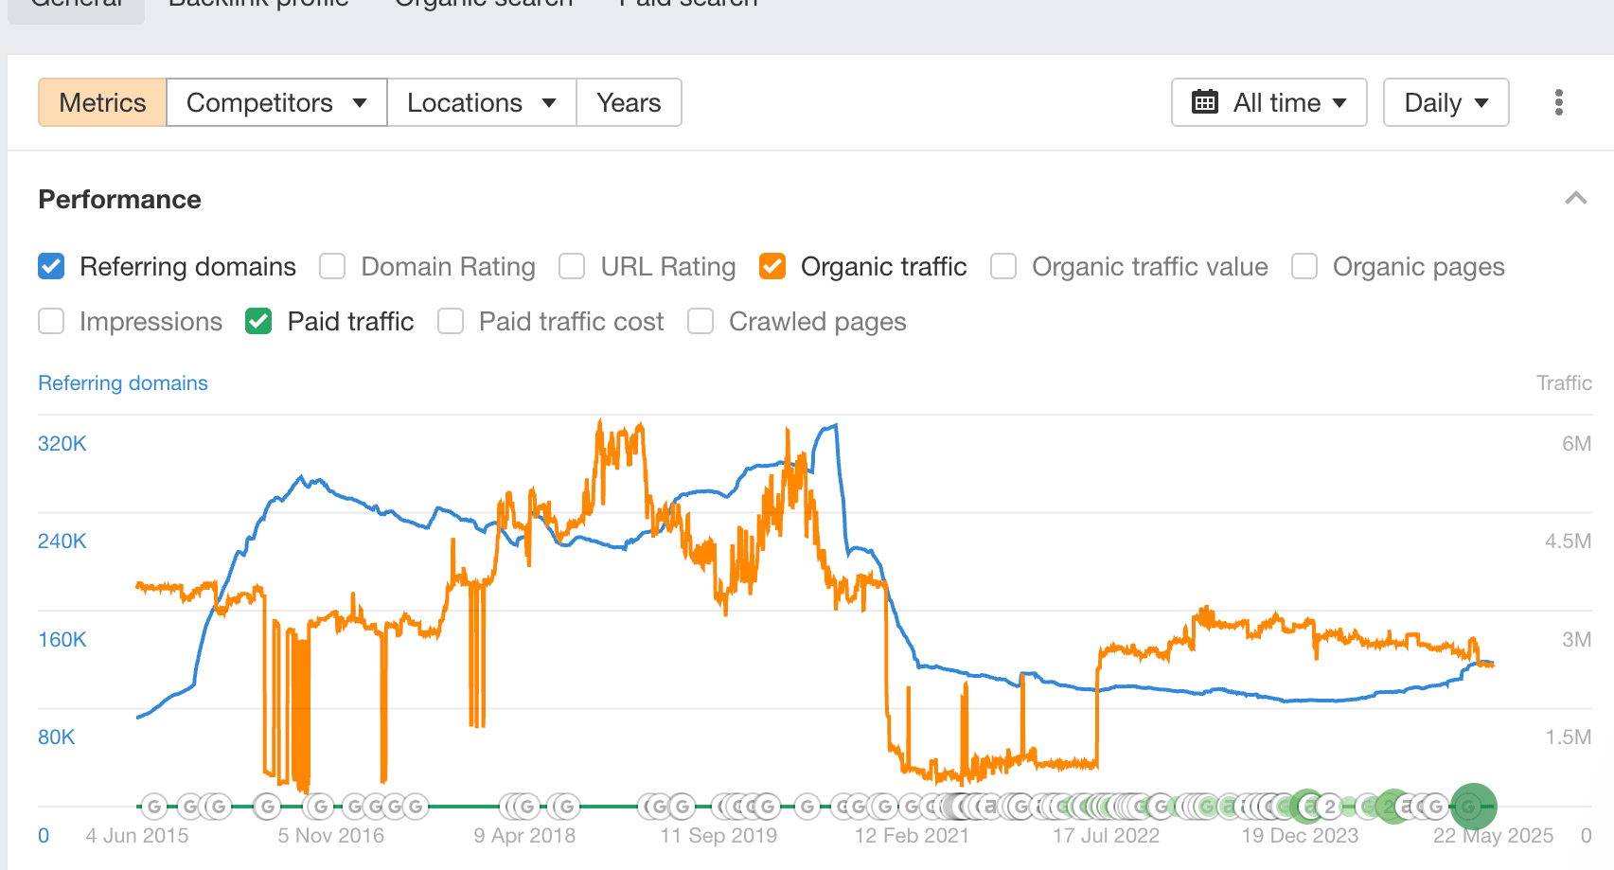Viewport: 1614px width, 870px height.
Task: Click the calendar icon in All time
Action: [x=1204, y=102]
